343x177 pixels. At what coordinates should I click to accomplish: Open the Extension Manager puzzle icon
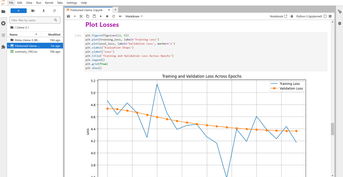pyautogui.click(x=3, y=47)
